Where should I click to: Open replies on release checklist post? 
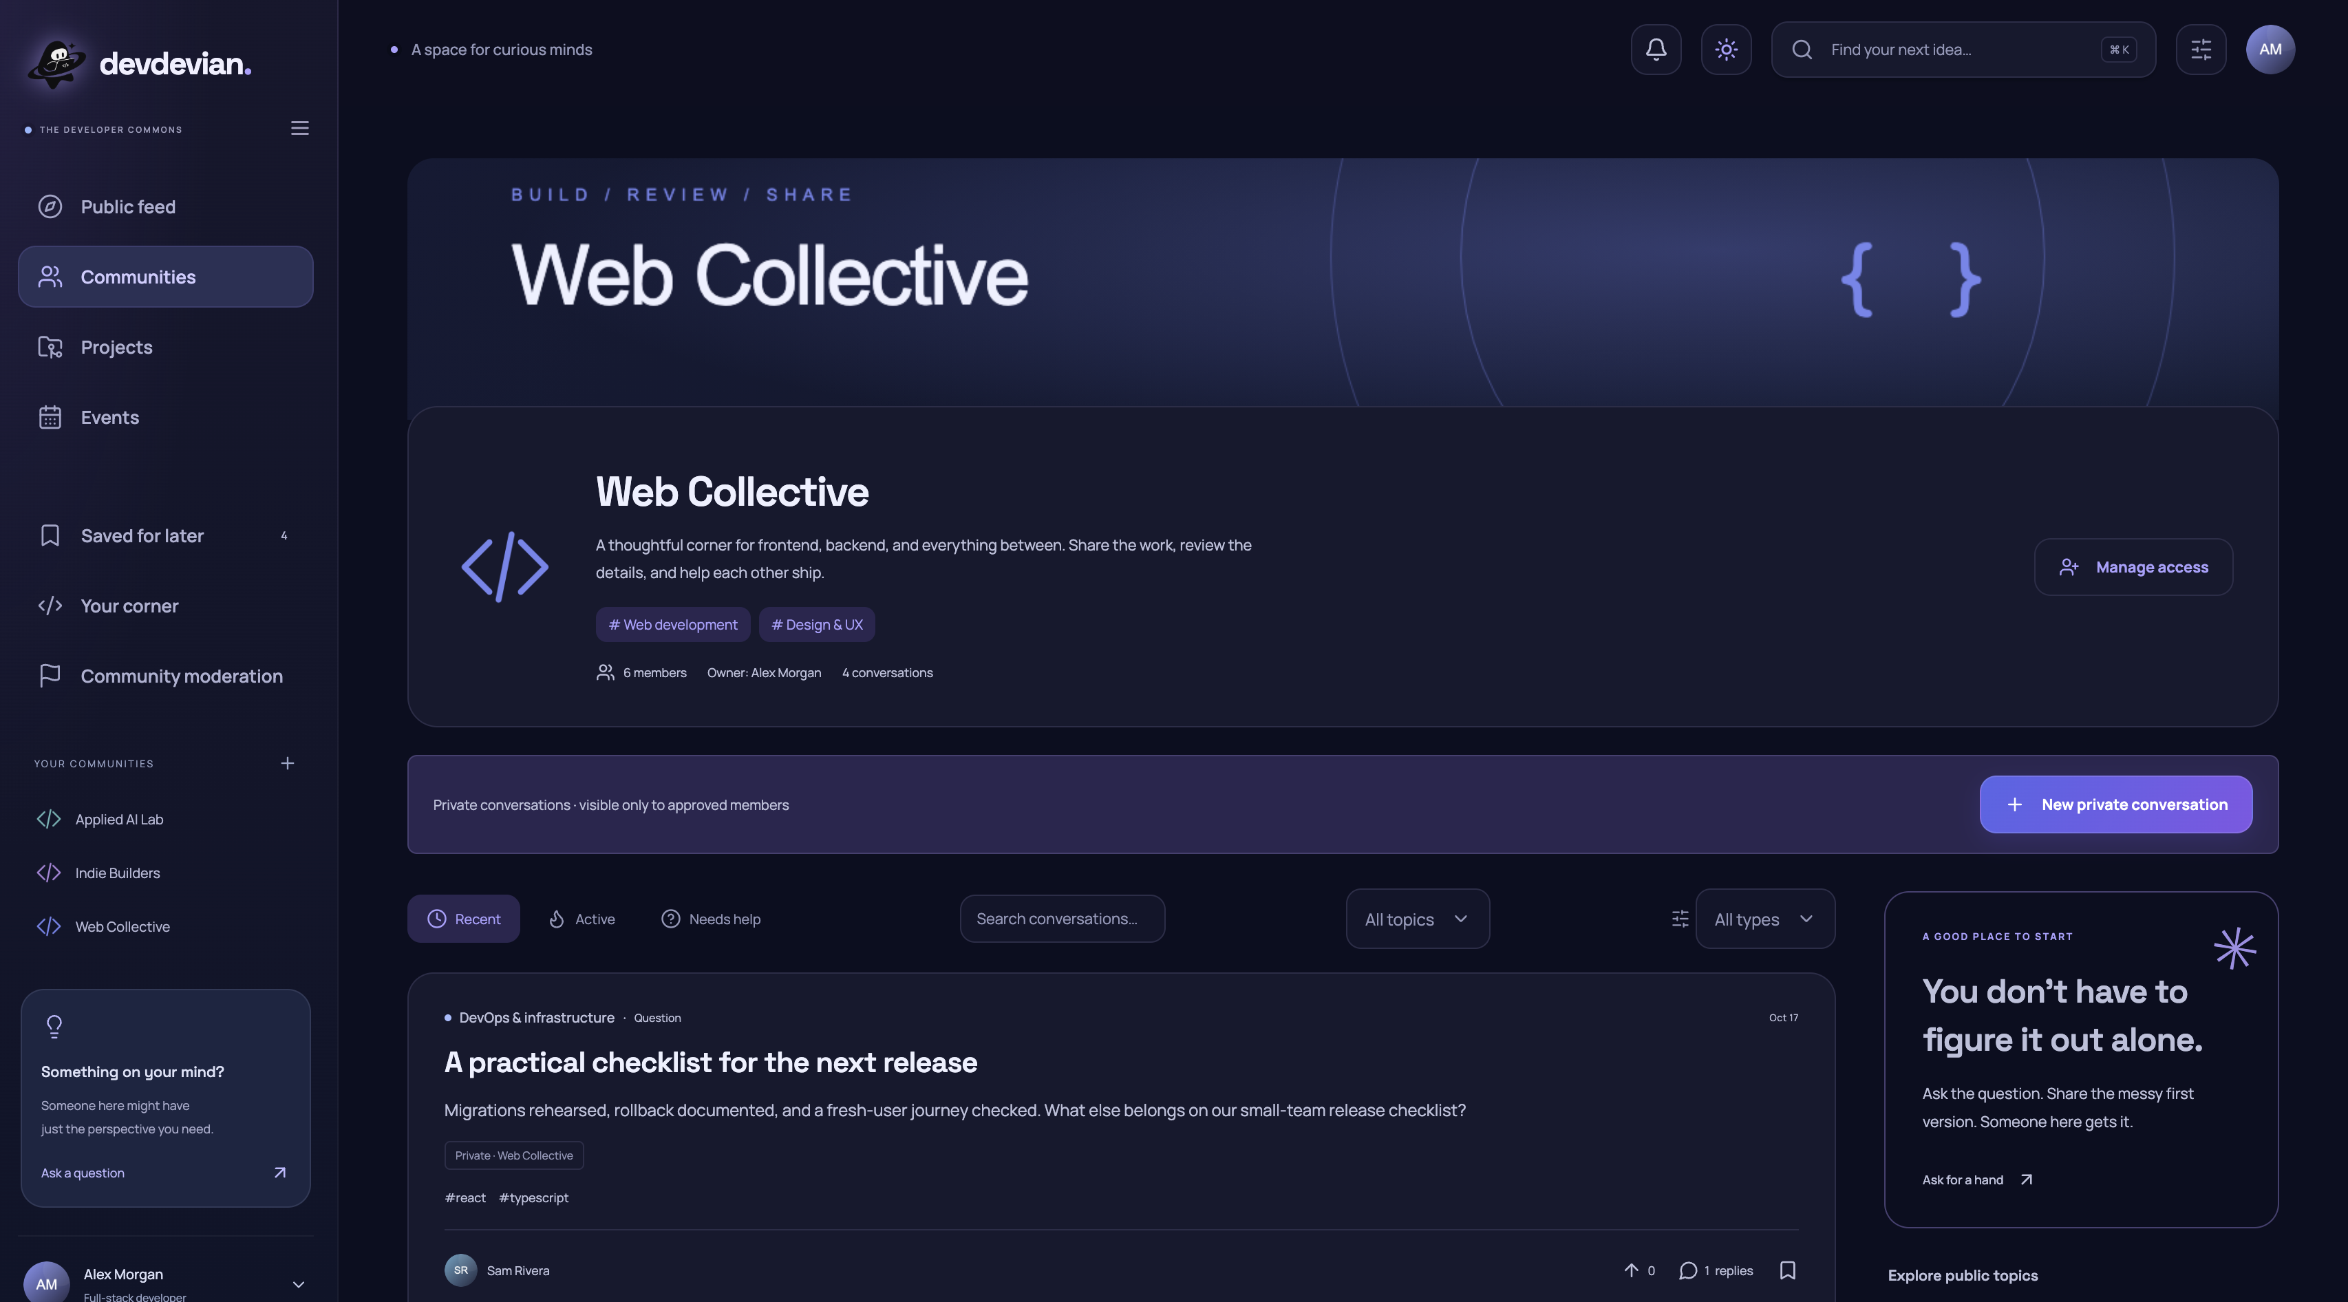coord(1716,1270)
